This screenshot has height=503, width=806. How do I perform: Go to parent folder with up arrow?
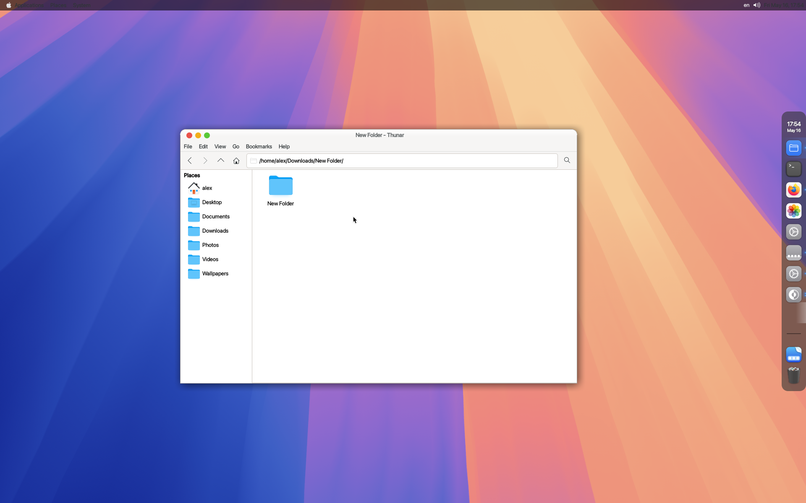coord(221,161)
